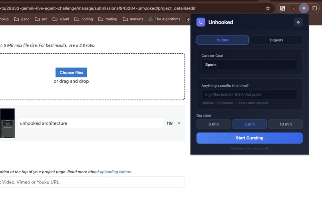Open The Algorithms bookmark
Screen dimensions: 322x199
164,19
